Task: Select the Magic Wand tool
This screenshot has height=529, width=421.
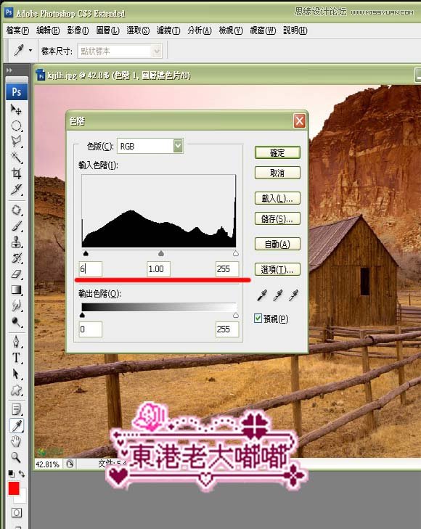Action: (x=16, y=157)
